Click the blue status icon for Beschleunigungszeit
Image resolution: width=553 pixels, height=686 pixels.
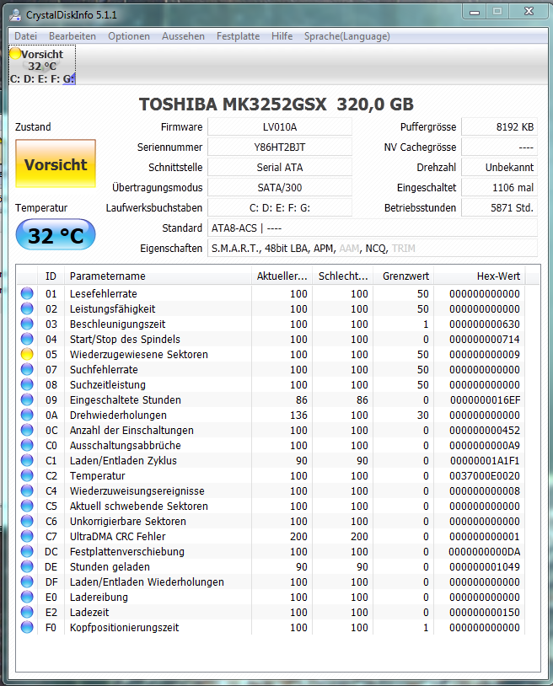(x=27, y=324)
